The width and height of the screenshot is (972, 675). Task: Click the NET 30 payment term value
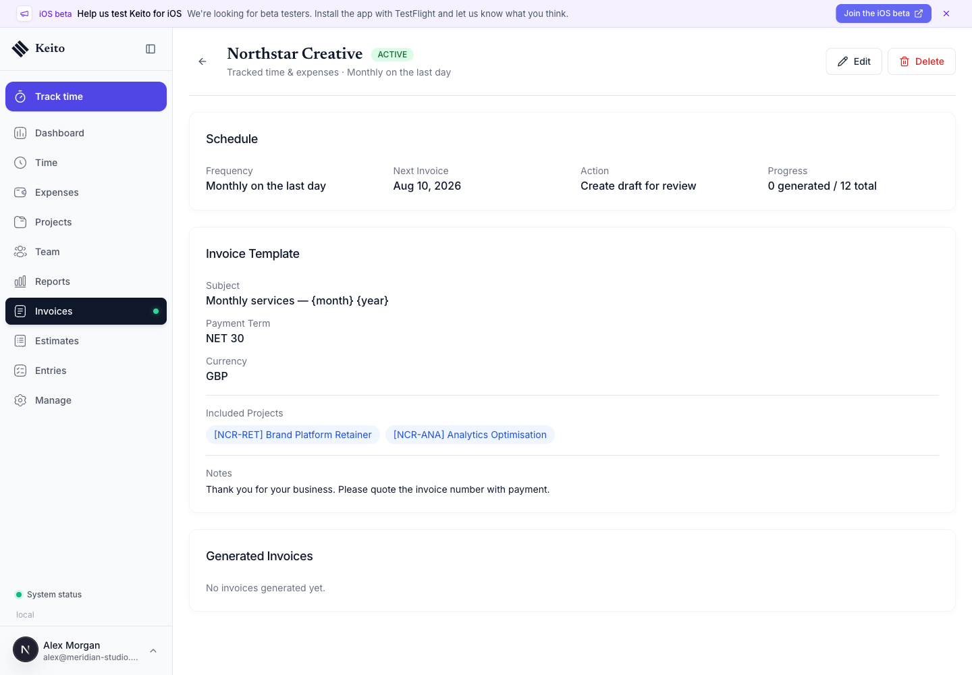point(225,338)
